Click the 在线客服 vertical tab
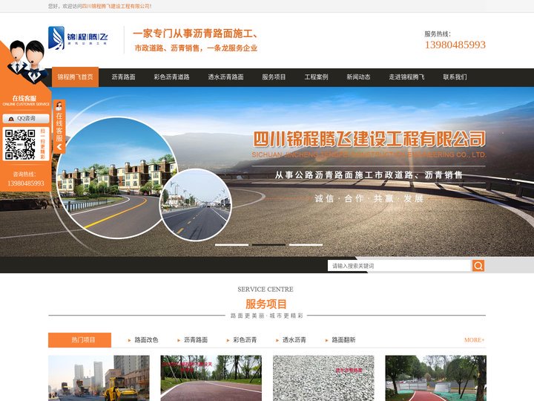The height and width of the screenshot is (401, 534). click(x=59, y=126)
